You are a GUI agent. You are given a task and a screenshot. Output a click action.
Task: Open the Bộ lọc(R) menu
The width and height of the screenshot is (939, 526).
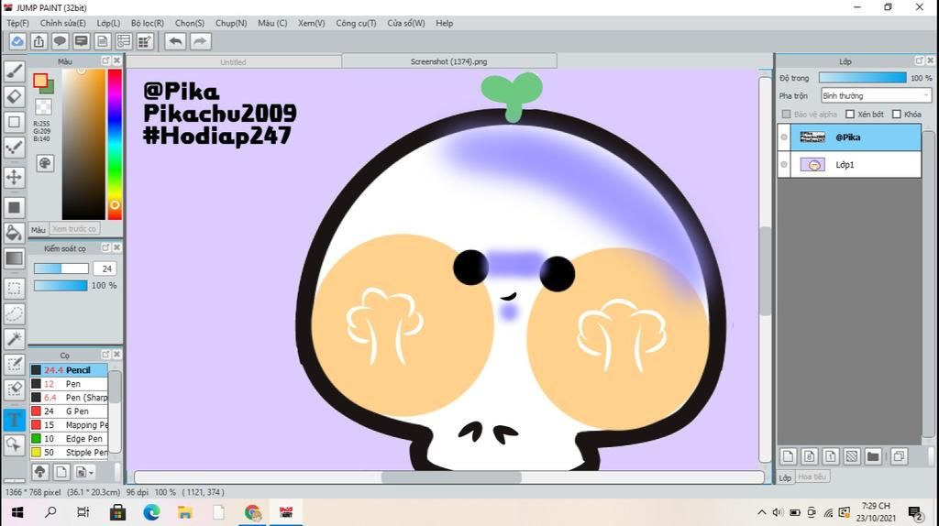point(148,23)
